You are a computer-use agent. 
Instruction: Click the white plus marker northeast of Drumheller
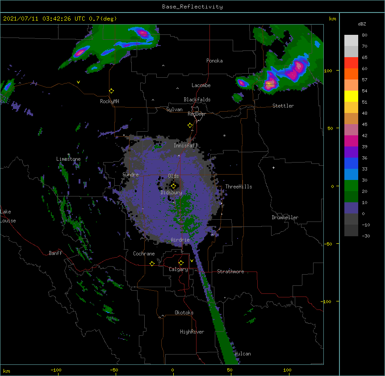pos(273,167)
